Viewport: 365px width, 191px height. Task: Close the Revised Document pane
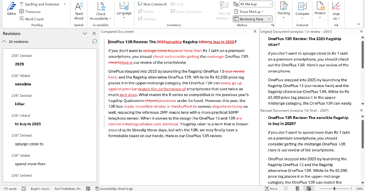pos(361,110)
